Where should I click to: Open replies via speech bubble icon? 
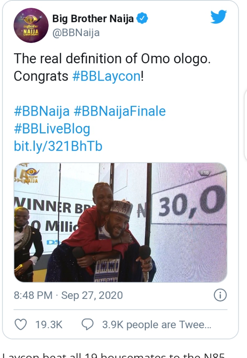[88, 324]
